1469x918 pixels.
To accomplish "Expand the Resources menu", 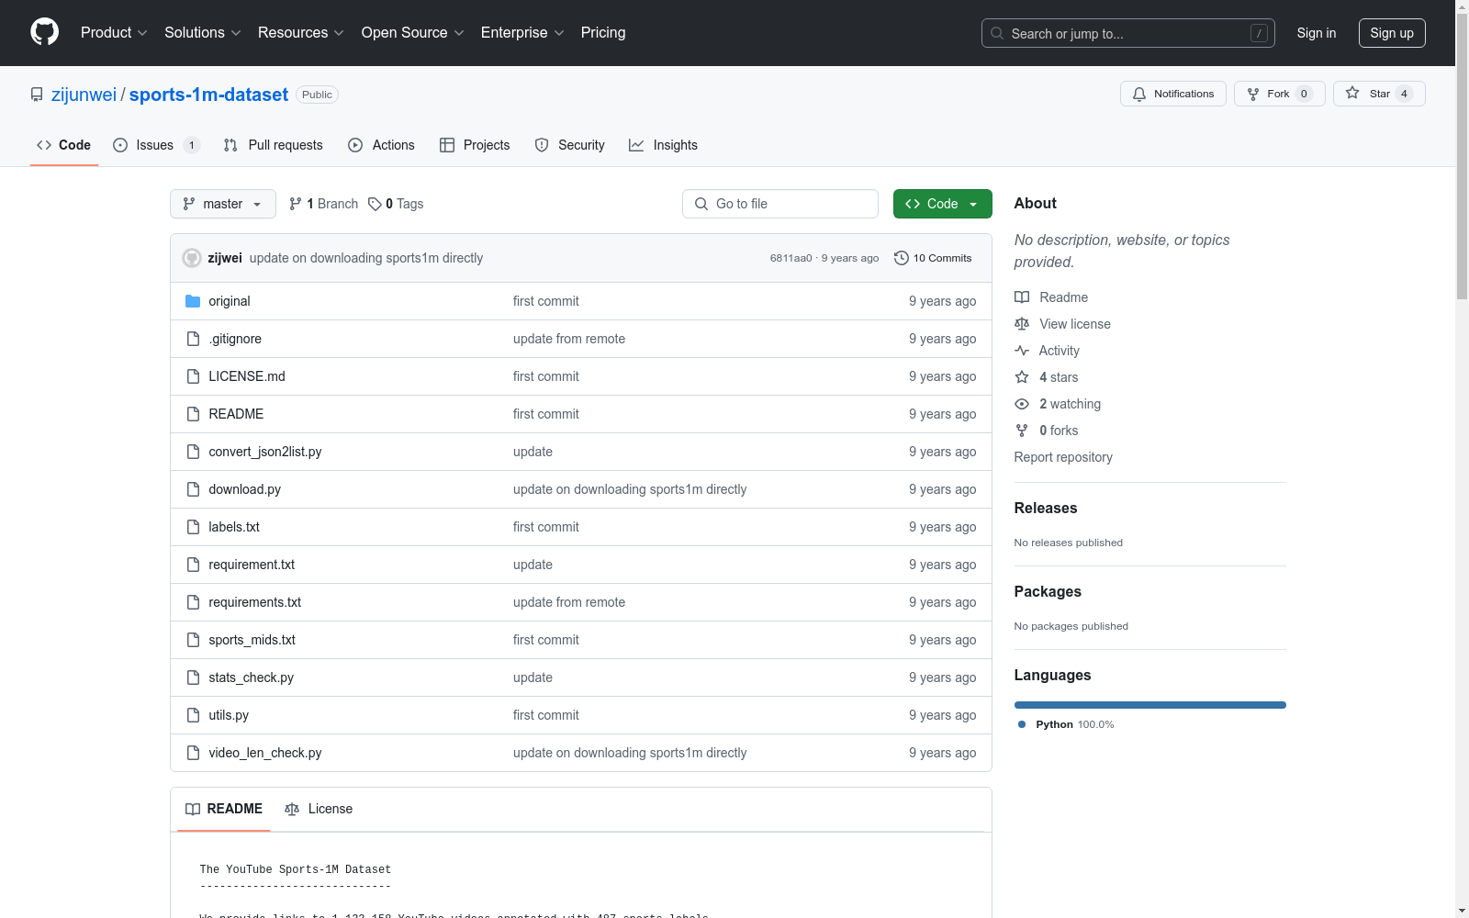I will (301, 33).
